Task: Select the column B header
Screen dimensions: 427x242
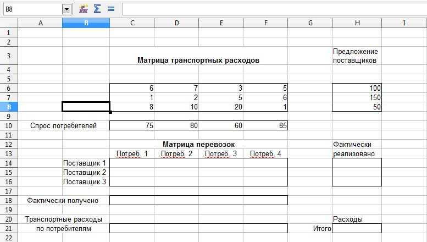Action: coord(86,23)
